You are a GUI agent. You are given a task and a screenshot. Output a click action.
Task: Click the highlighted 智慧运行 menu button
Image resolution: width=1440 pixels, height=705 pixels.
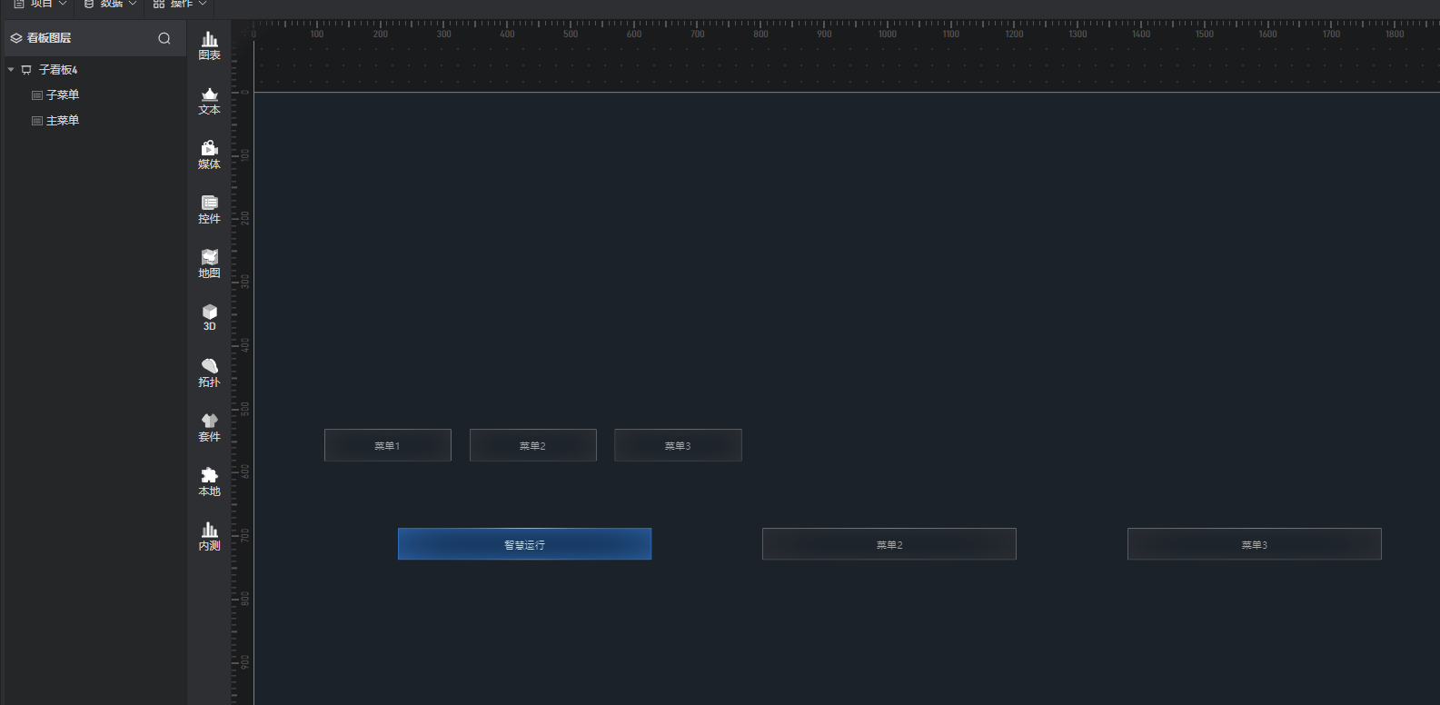pos(524,544)
